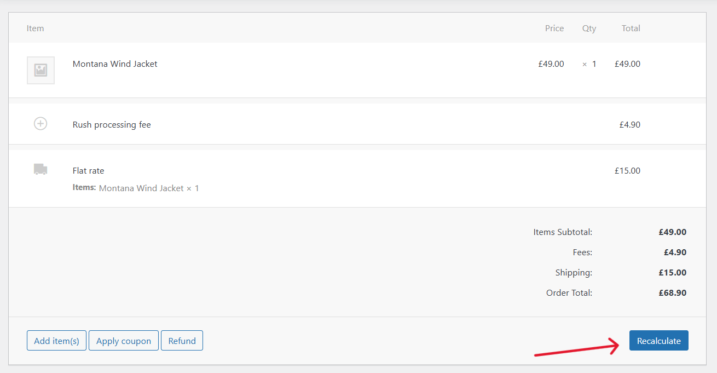The width and height of the screenshot is (717, 373).
Task: Select the truck icon on the Flat rate row
Action: pos(41,170)
